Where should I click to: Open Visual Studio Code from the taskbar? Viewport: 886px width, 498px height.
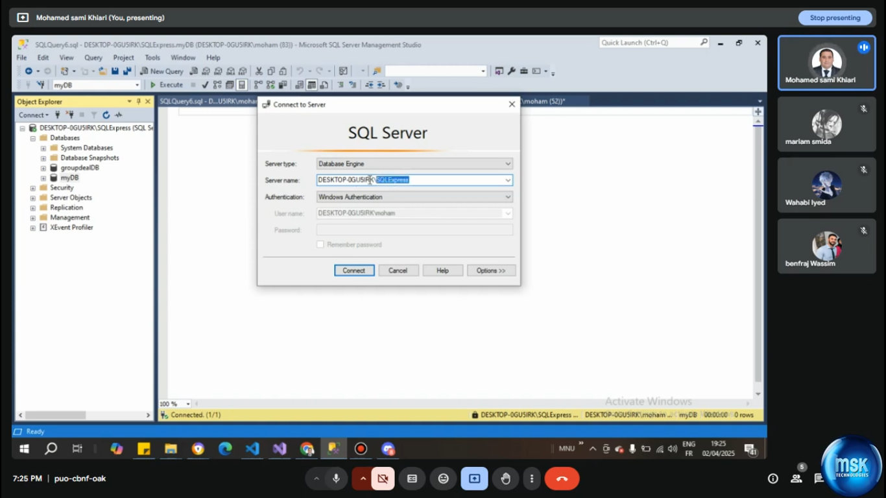(252, 449)
